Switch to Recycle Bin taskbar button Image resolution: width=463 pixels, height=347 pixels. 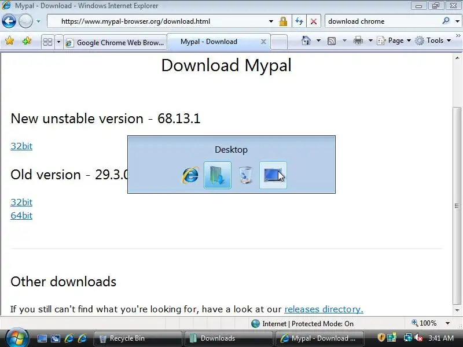pyautogui.click(x=138, y=338)
